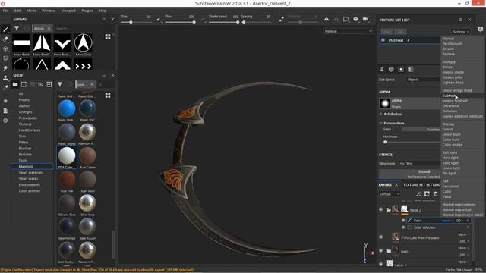486x273 pixels.
Task: Click the material sphere properties icon
Action: [x=391, y=69]
